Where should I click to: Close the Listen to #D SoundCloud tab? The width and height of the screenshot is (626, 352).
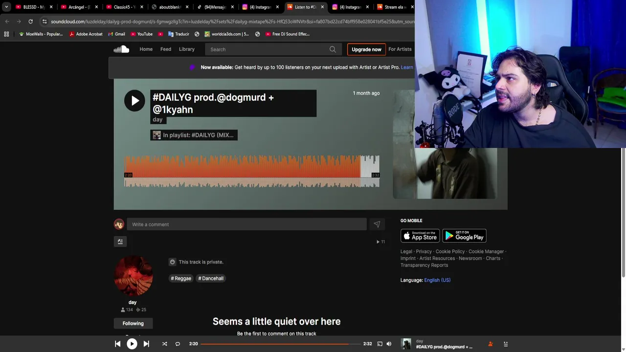(x=322, y=7)
